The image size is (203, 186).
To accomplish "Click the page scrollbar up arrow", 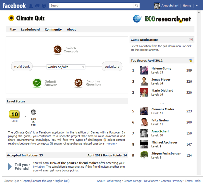I will point(199,12).
